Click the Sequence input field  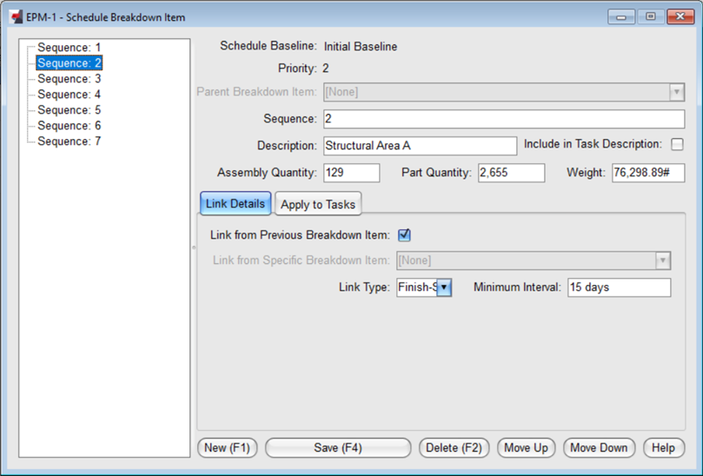point(504,119)
